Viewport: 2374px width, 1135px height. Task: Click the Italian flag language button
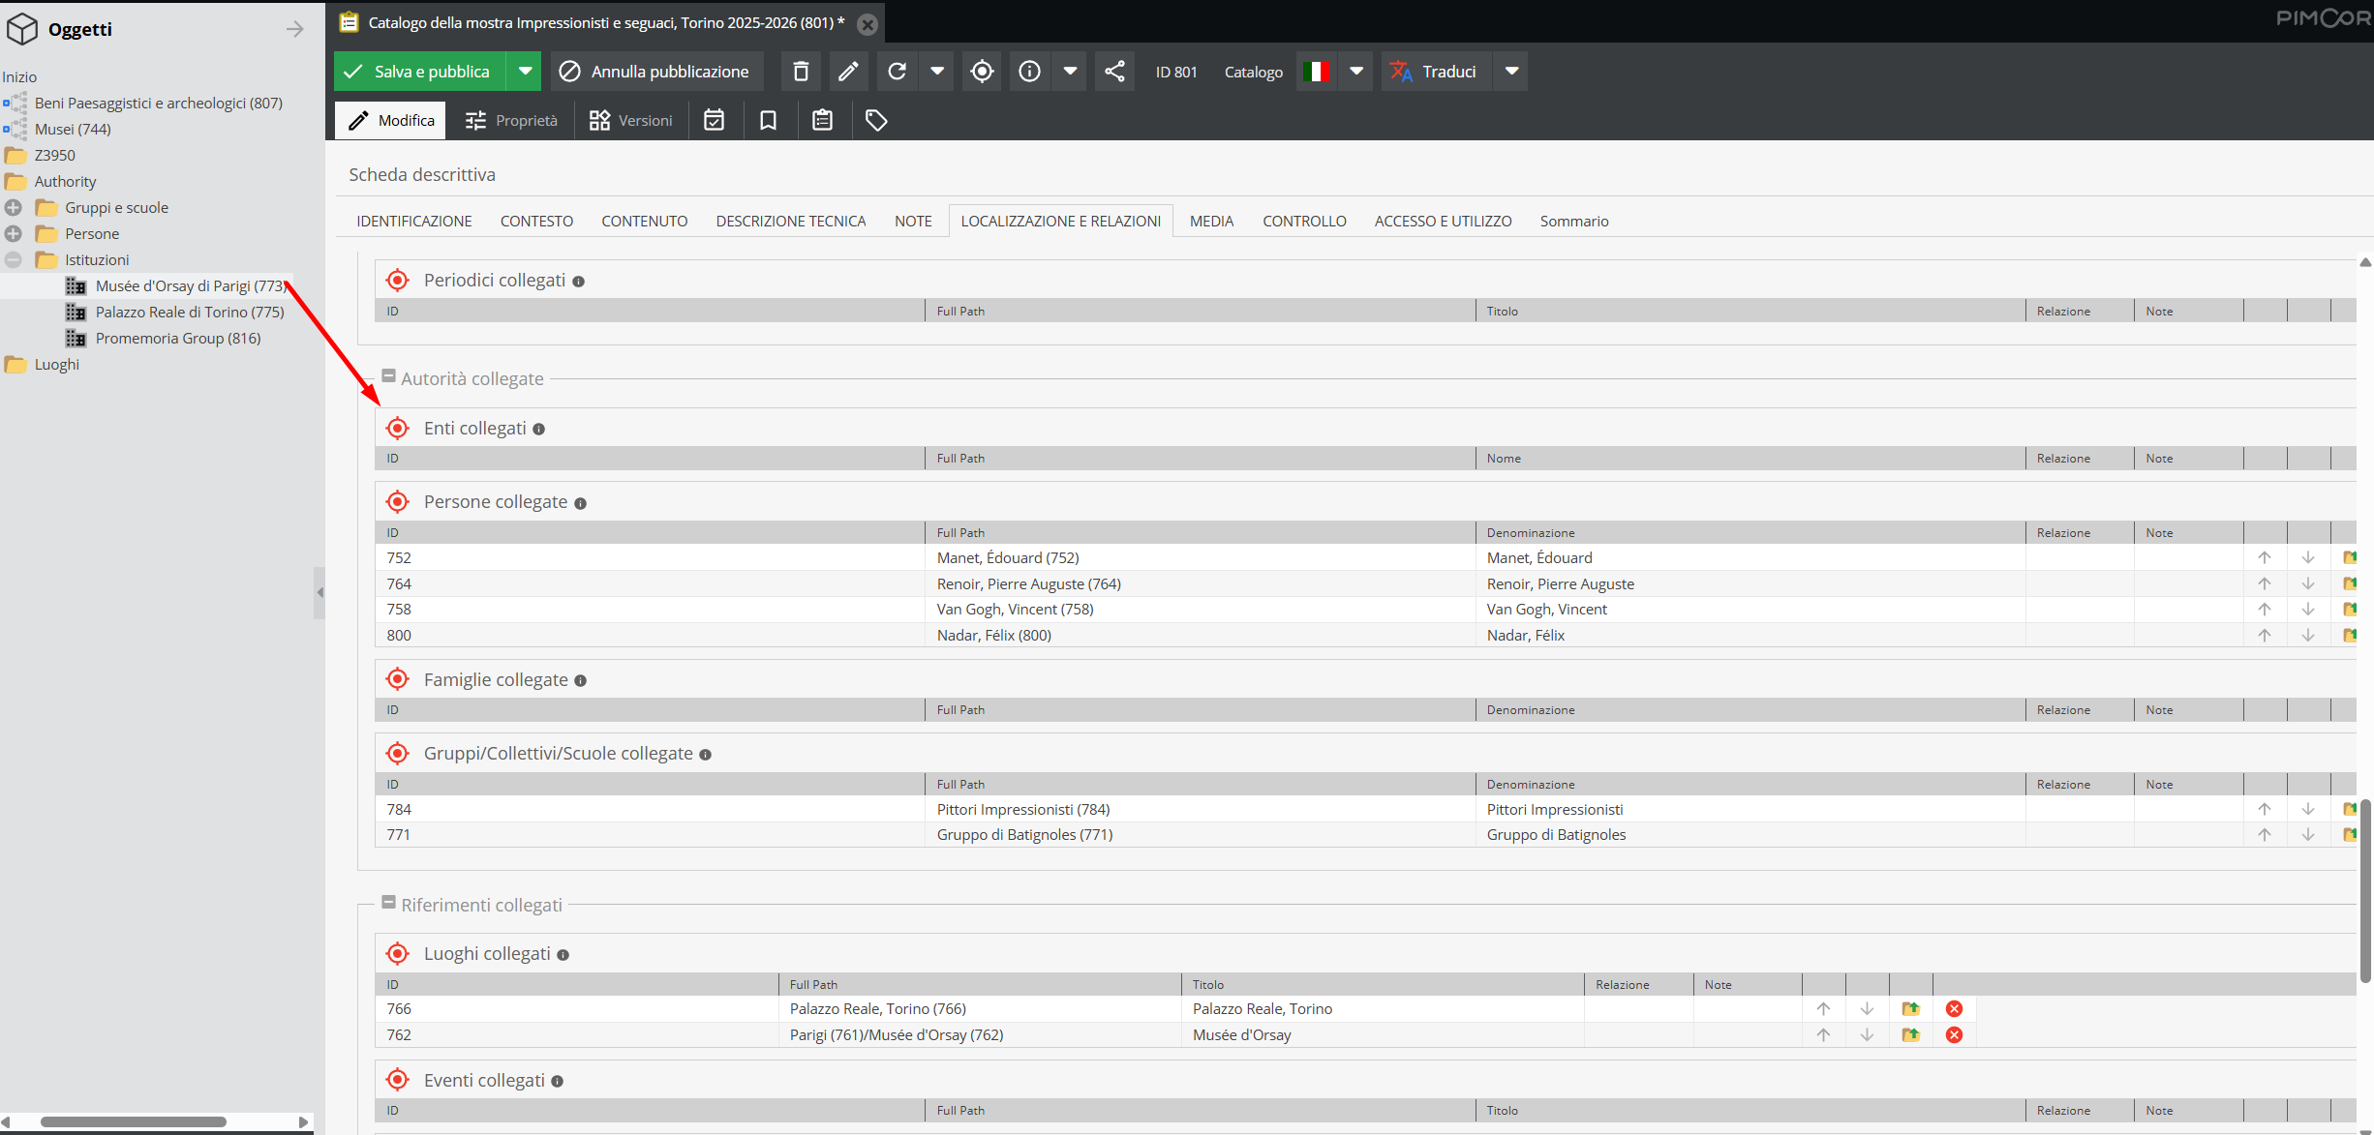click(1316, 72)
